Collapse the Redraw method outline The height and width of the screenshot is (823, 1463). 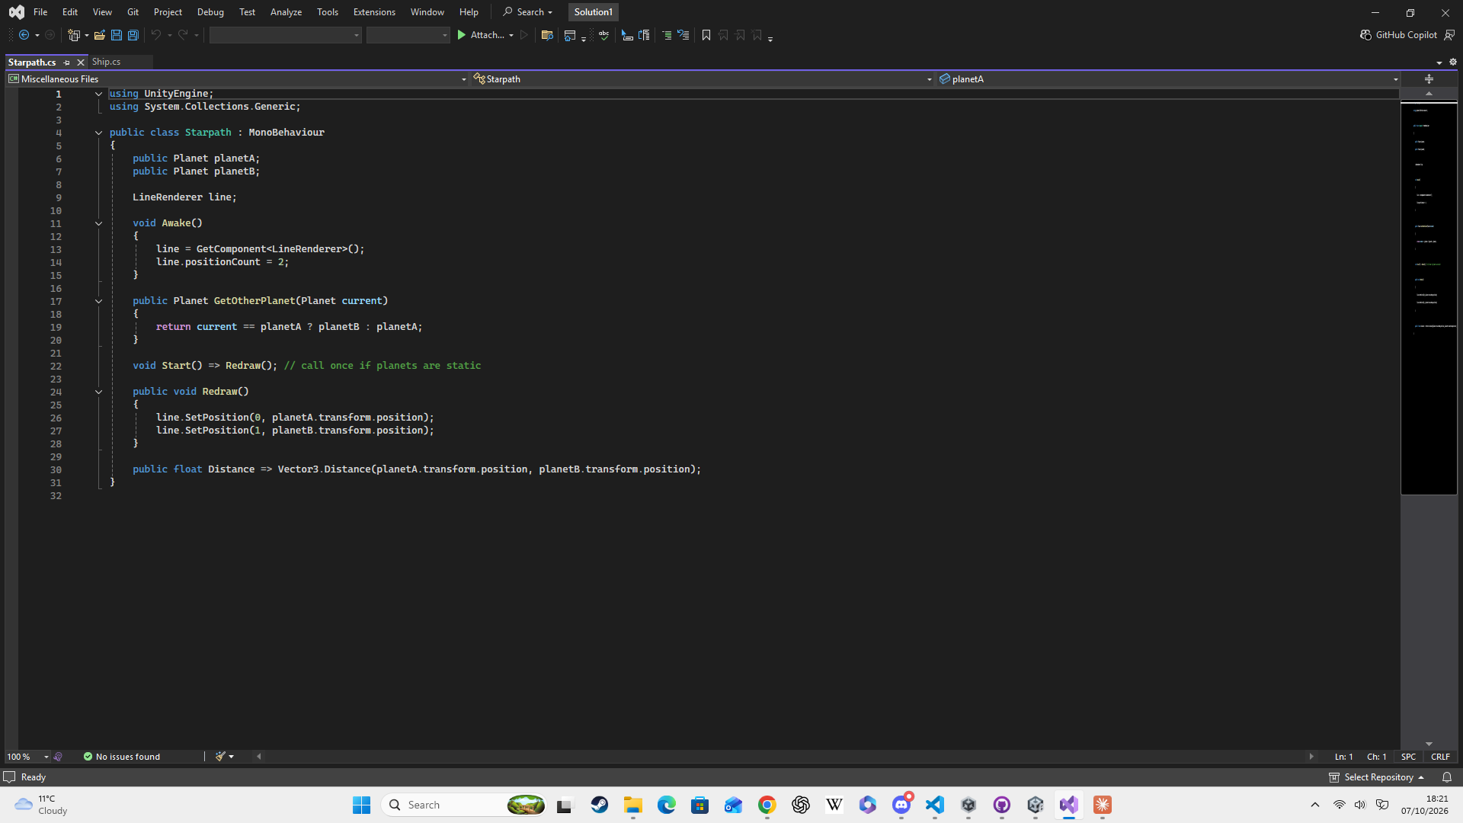[x=98, y=392]
